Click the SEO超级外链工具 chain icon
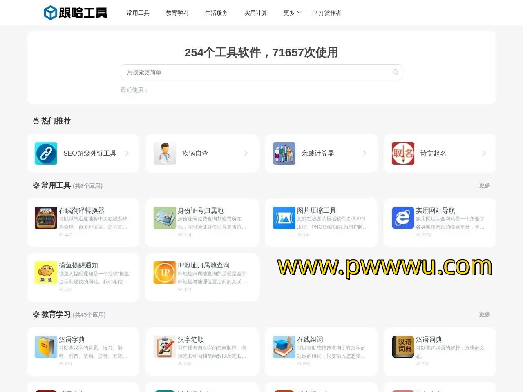This screenshot has width=523, height=392. 46,153
